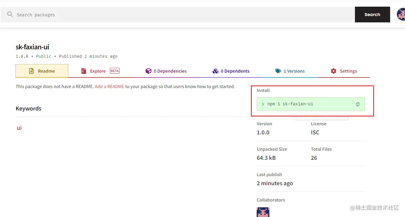This screenshot has height=217, width=405.
Task: Open the 0 Dependents tab
Action: pyautogui.click(x=231, y=71)
